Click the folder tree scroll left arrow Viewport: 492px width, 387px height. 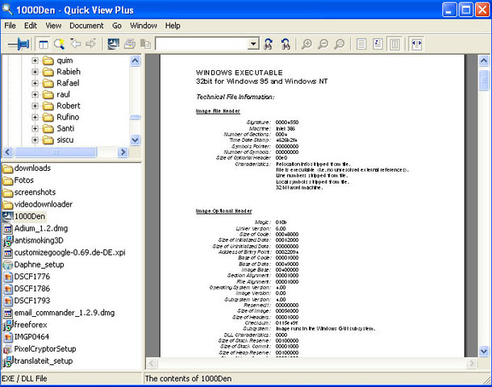coord(8,152)
